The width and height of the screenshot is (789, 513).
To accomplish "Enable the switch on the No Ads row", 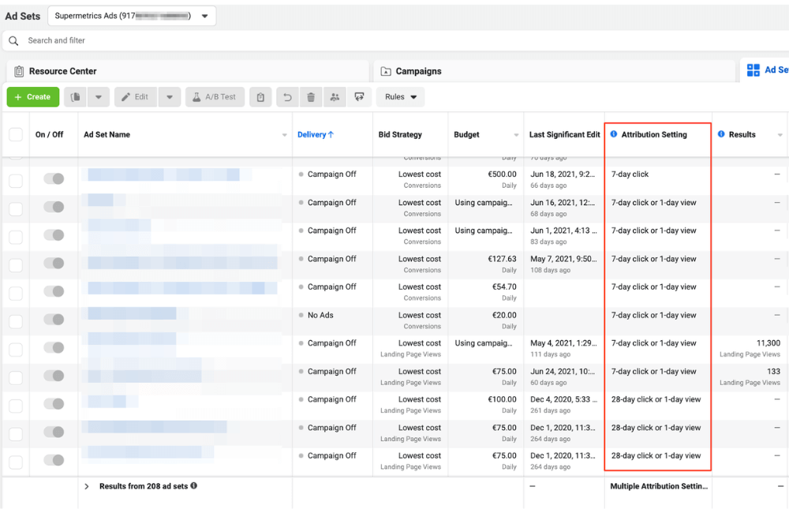I will click(x=54, y=319).
